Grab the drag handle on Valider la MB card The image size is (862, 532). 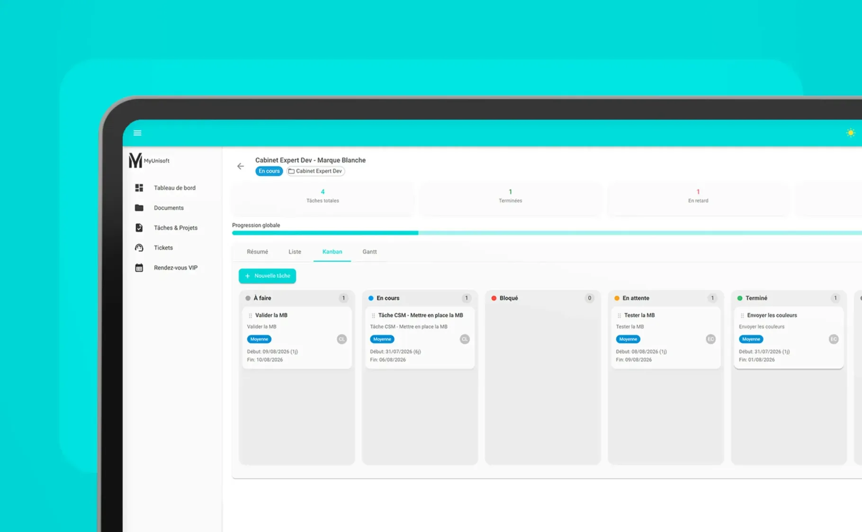click(250, 316)
